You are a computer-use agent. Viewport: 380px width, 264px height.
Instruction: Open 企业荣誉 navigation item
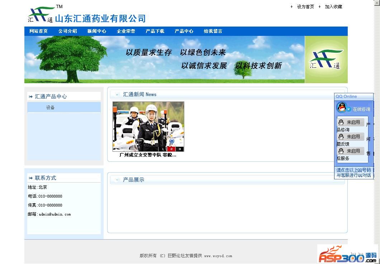tap(126, 31)
